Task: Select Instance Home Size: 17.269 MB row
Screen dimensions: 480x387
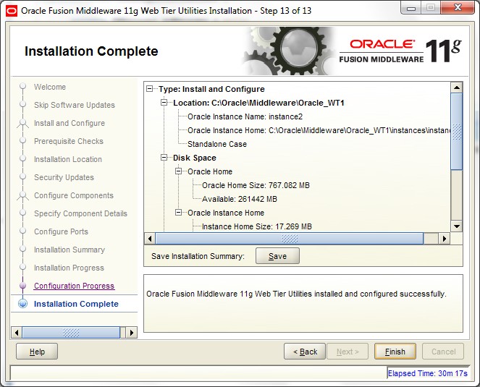Action: coord(257,226)
